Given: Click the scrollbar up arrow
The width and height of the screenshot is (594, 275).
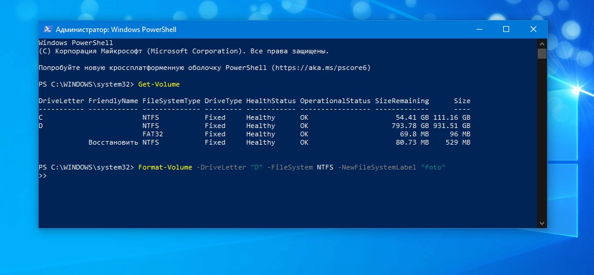Looking at the screenshot, I should coord(542,43).
